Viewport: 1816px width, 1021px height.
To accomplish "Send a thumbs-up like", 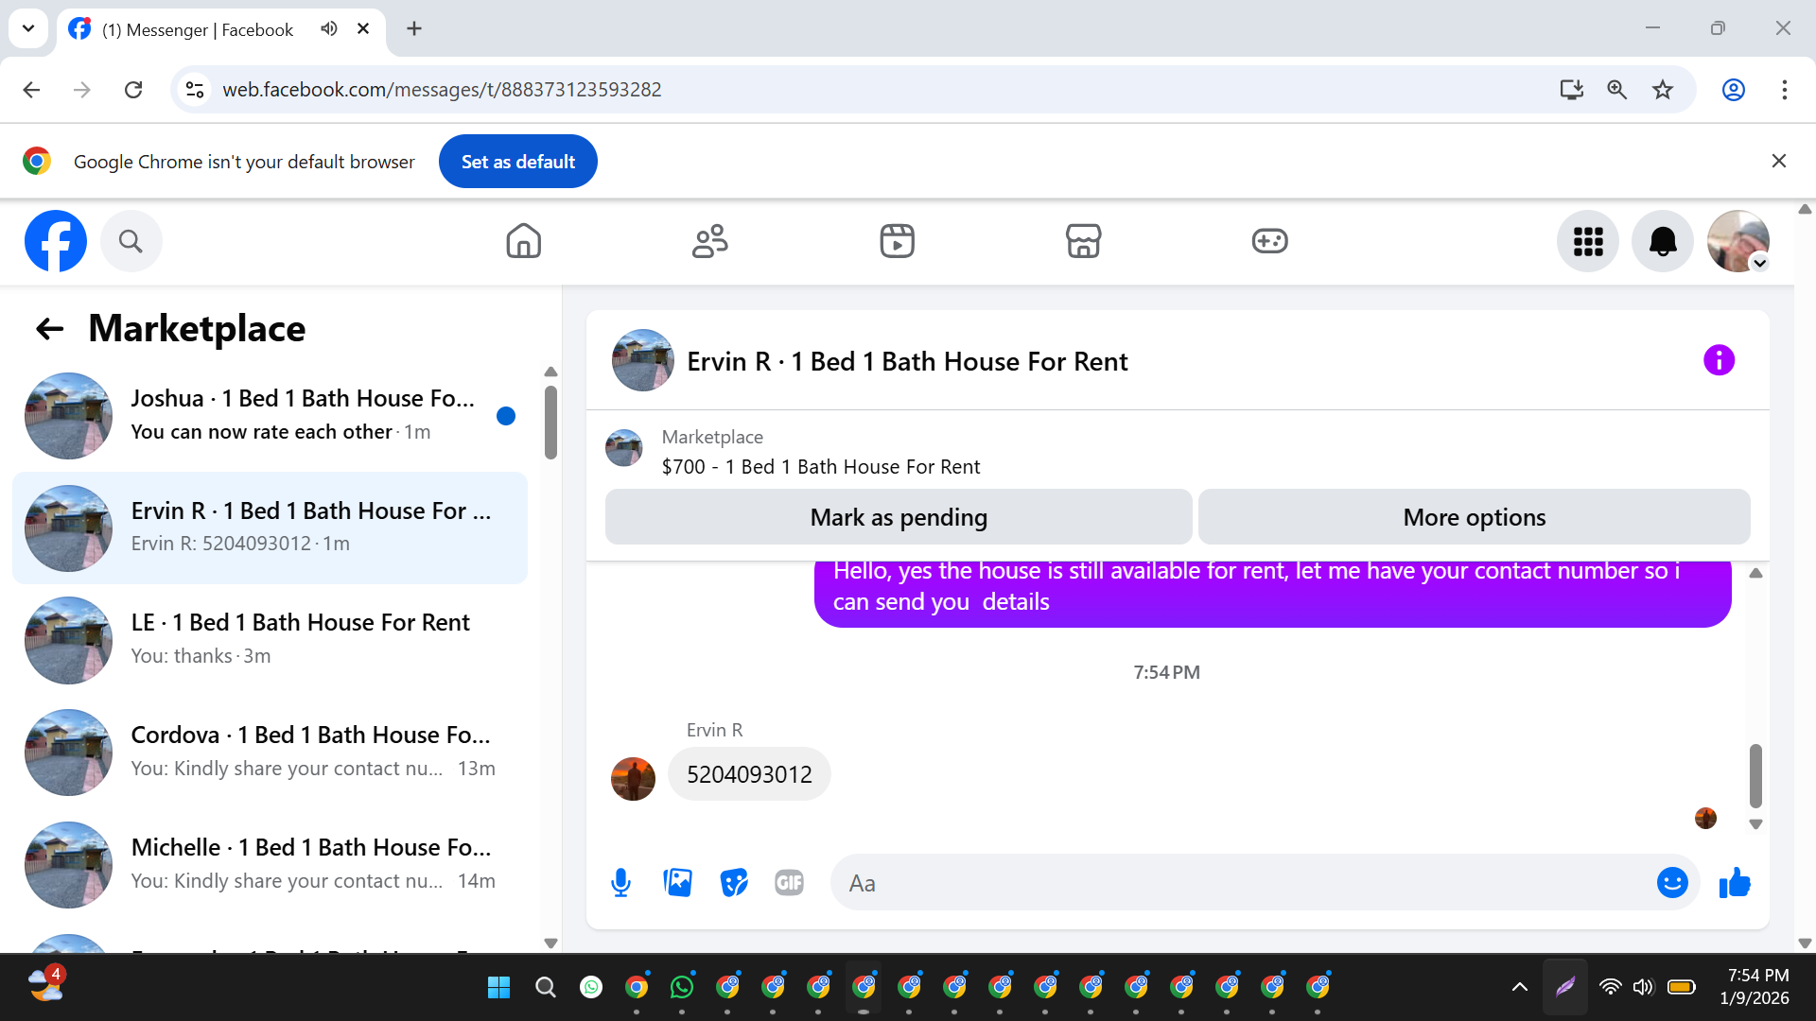I will (1735, 883).
